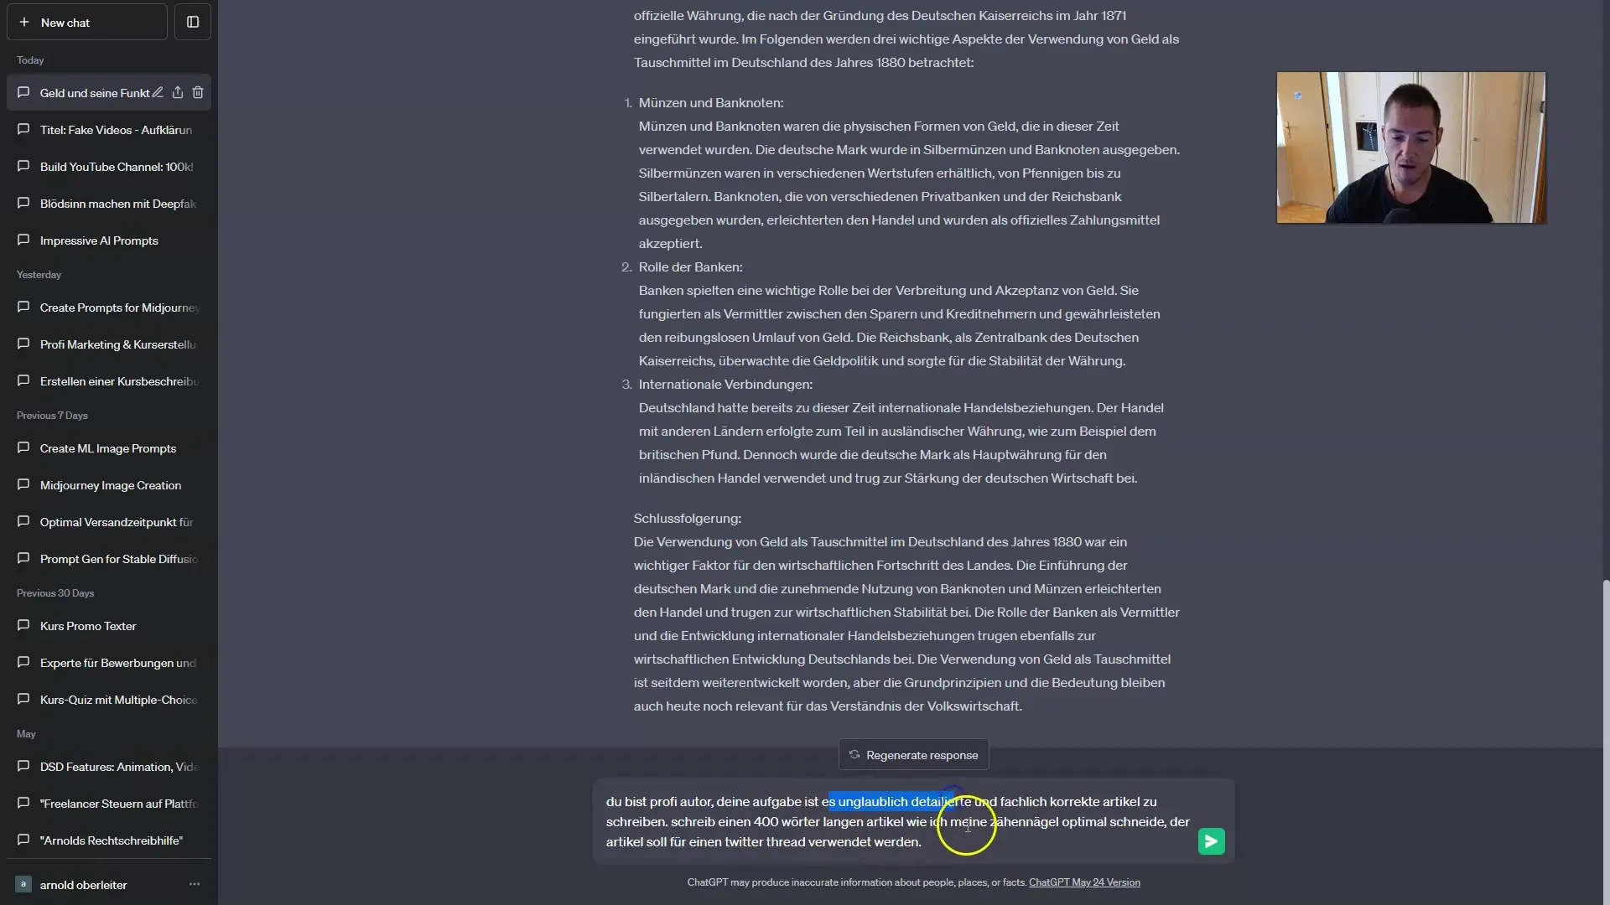Click the delete icon on current chat
This screenshot has width=1610, height=905.
click(199, 93)
